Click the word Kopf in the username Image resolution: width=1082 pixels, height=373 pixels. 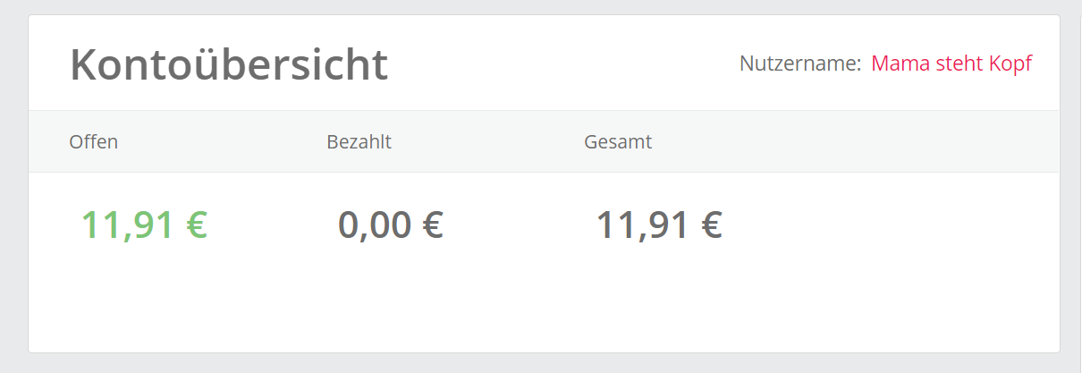click(1010, 64)
